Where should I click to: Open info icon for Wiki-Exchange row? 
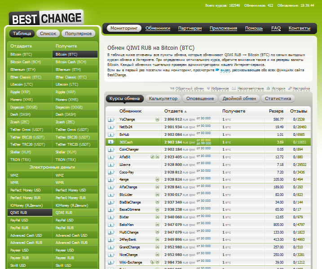coord(111,262)
